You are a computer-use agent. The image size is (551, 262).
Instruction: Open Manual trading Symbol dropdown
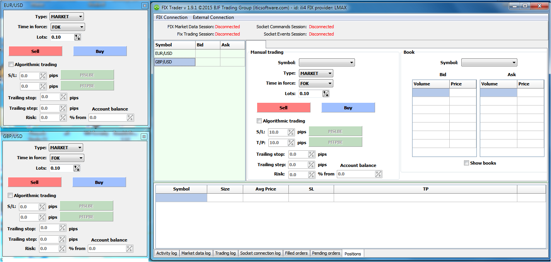(327, 63)
